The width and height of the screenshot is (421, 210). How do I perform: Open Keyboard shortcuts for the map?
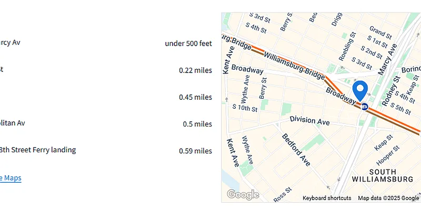[327, 198]
